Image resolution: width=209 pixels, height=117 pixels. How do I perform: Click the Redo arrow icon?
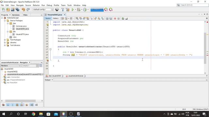click(28, 9)
